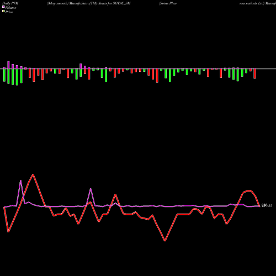Select the Price legend label
The width and height of the screenshot is (276, 276).
[9, 12]
